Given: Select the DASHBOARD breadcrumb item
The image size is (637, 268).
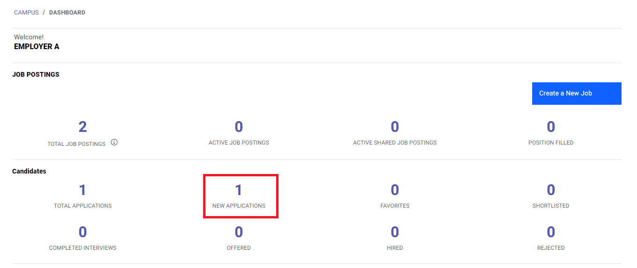Looking at the screenshot, I should pos(67,13).
